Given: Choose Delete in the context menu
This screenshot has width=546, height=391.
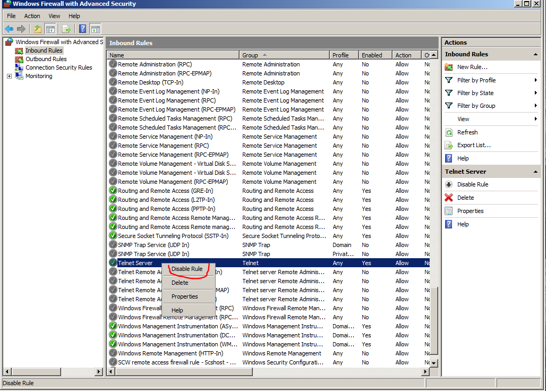Looking at the screenshot, I should pos(189,283).
